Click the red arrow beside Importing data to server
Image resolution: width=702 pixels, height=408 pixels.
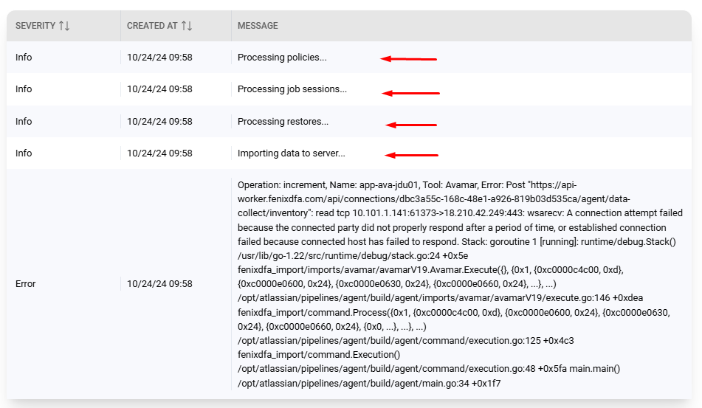pos(411,155)
